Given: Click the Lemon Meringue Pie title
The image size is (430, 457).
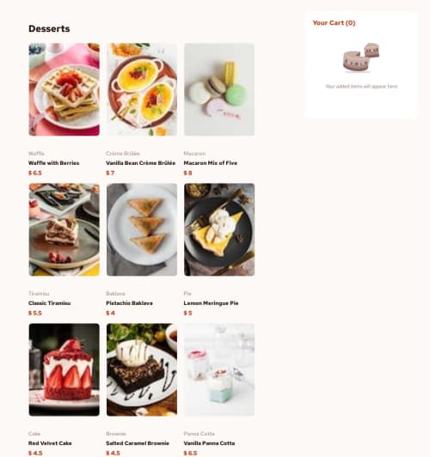Looking at the screenshot, I should coord(211,303).
